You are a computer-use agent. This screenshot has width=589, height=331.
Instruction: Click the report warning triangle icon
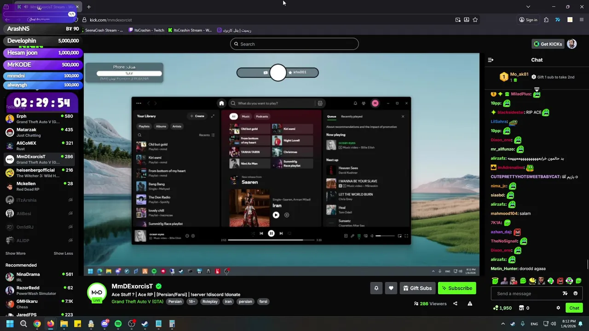pos(470,303)
